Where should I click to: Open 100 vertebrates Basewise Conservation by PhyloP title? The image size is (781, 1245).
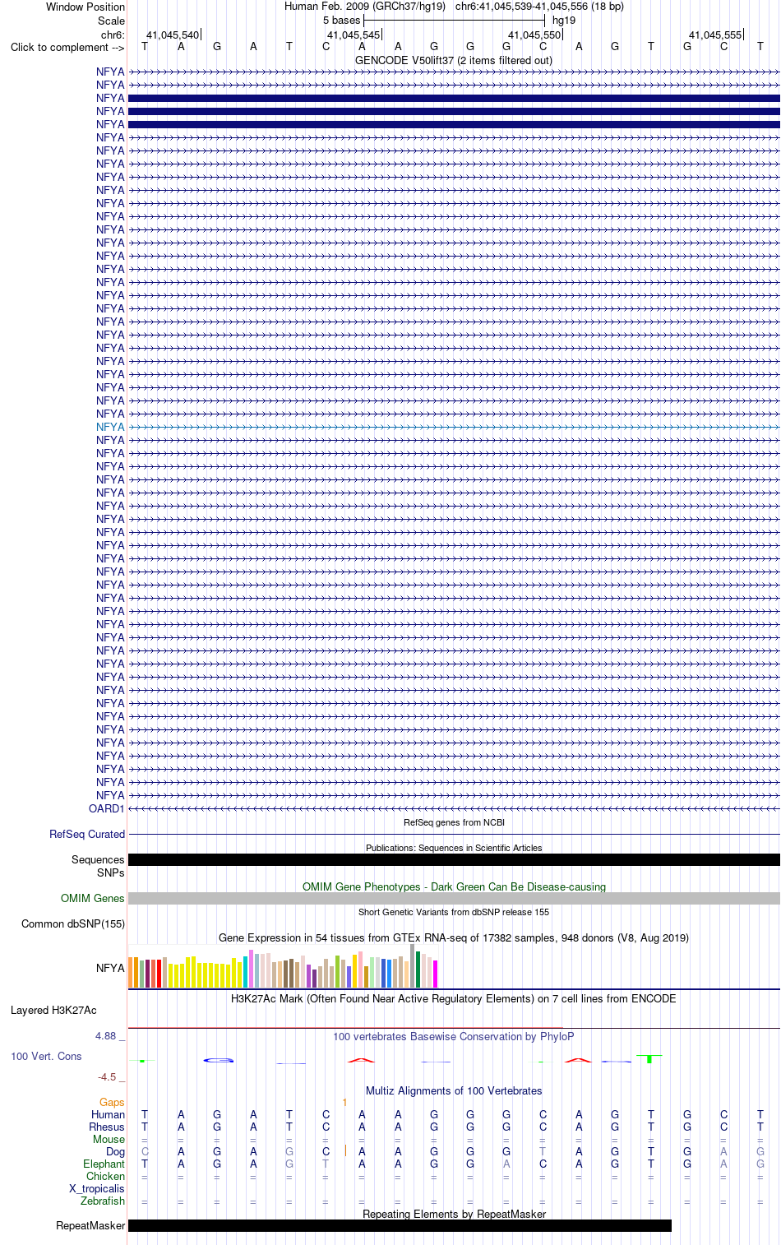pos(454,1036)
